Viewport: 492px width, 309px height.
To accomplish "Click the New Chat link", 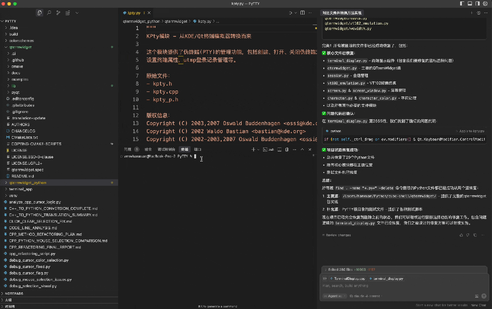I will [x=478, y=305].
